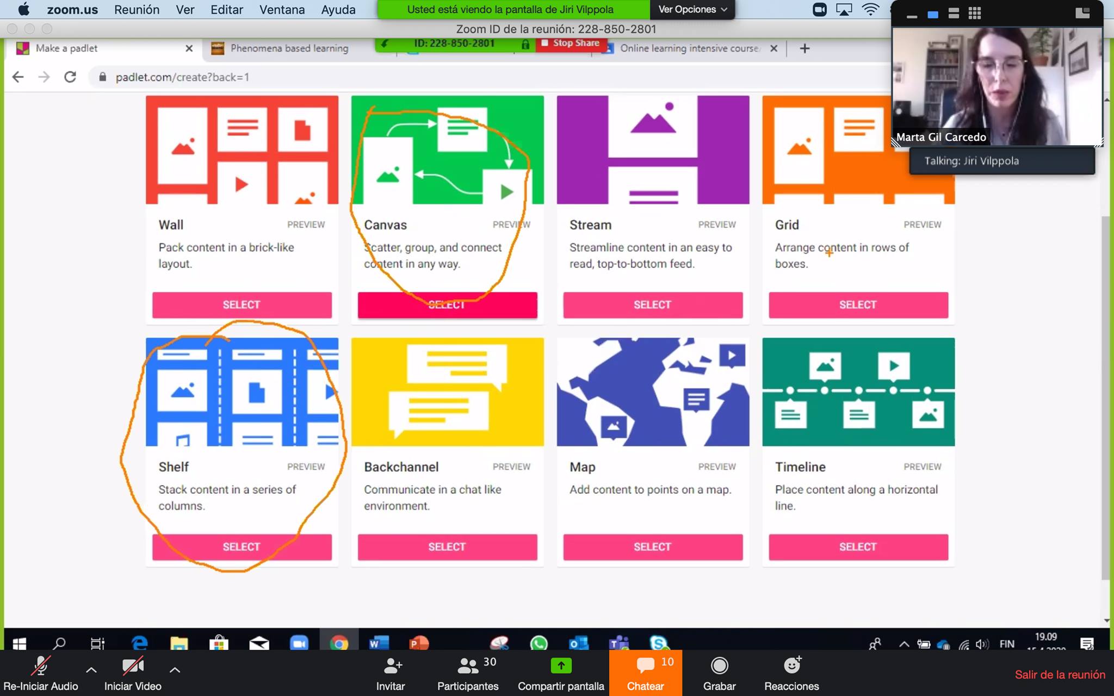Switch to gallery grid view icon
Image resolution: width=1114 pixels, height=696 pixels.
[975, 14]
